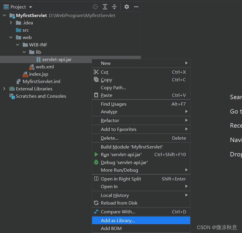The width and height of the screenshot is (242, 233).
Task: Click the Expand All toolbar icon
Action: [x=105, y=7]
